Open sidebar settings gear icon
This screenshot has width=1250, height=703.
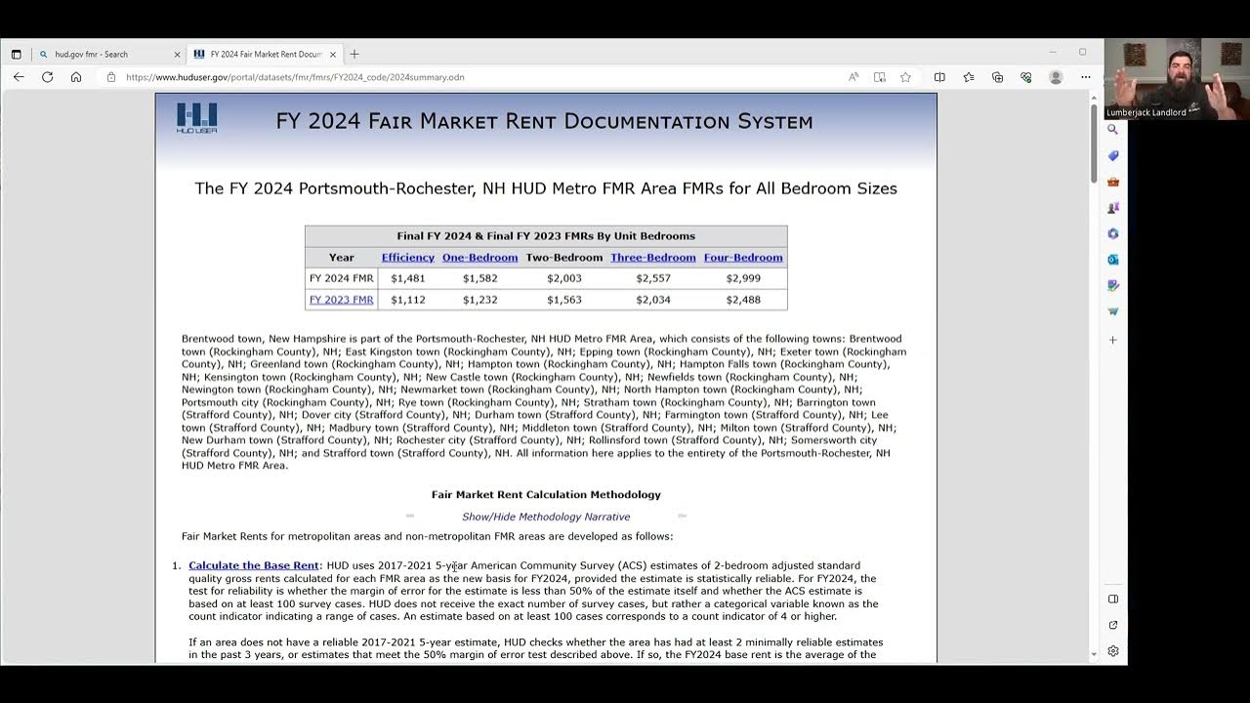tap(1112, 651)
